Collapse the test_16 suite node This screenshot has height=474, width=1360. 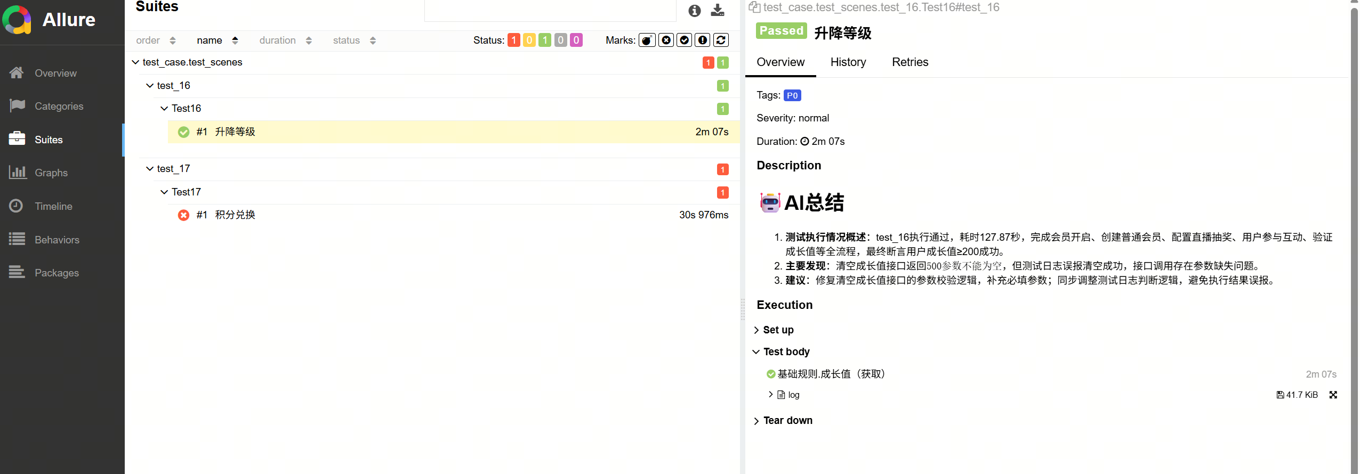click(150, 86)
